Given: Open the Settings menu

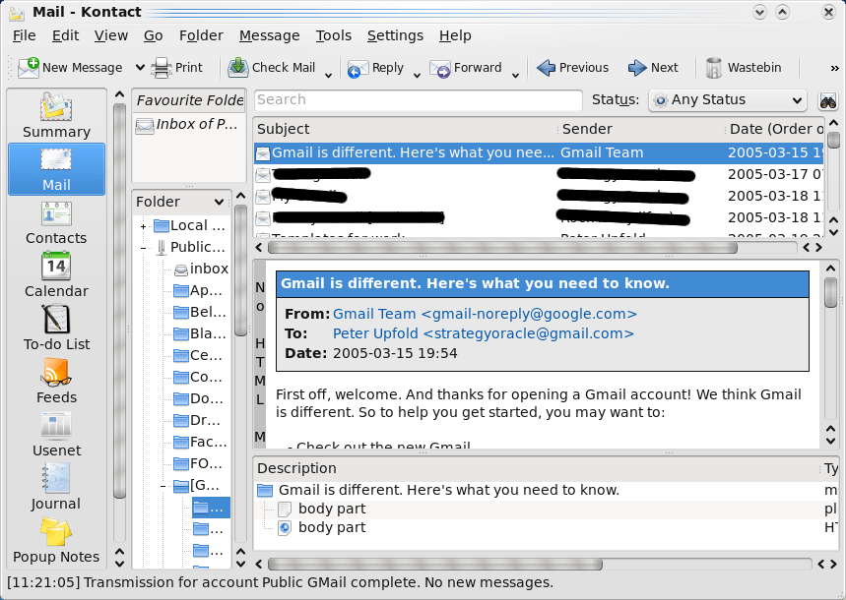Looking at the screenshot, I should (395, 35).
